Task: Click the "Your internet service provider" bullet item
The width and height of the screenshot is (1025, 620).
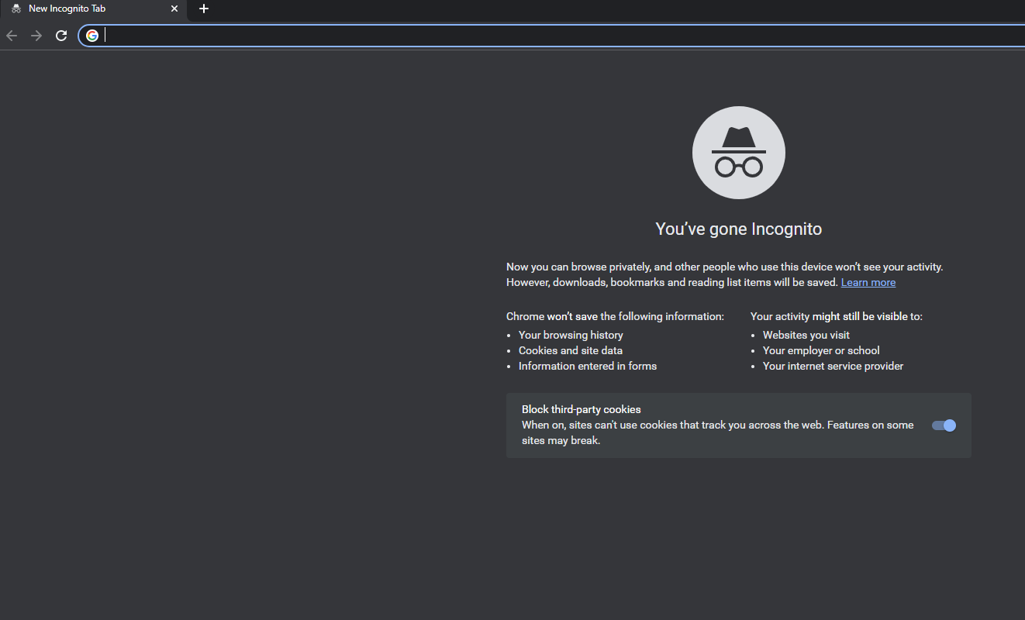Action: [832, 365]
